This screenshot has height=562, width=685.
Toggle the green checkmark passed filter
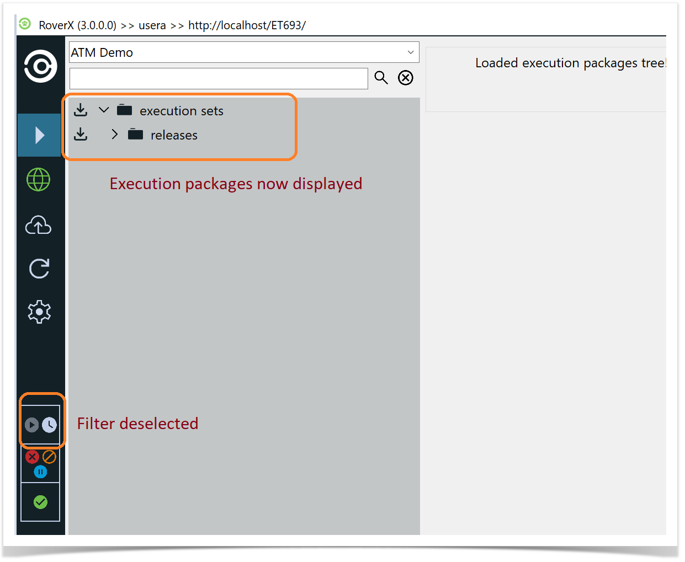coord(40,502)
